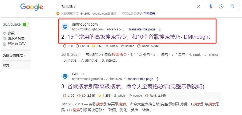Click the Bing index icon showing I: 50
Image resolution: width=242 pixels, height=115 pixels.
(x=94, y=46)
